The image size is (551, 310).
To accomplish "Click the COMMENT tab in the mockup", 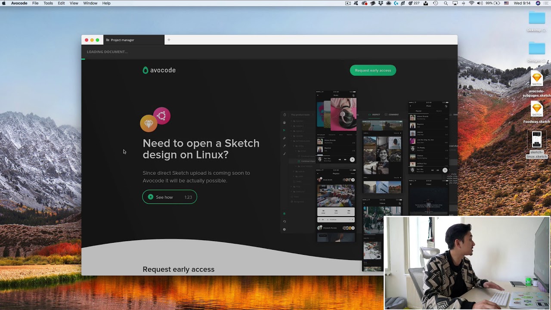I will [x=392, y=115].
